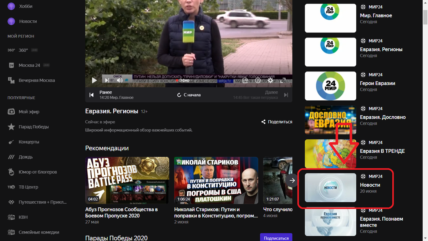Open Евразия В ТРЕНДЕ program
Screen dimensions: 428x241
(382, 151)
